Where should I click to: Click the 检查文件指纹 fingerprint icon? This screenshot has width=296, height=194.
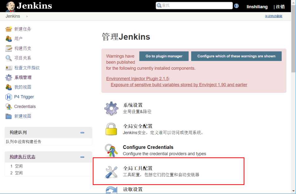click(9, 68)
